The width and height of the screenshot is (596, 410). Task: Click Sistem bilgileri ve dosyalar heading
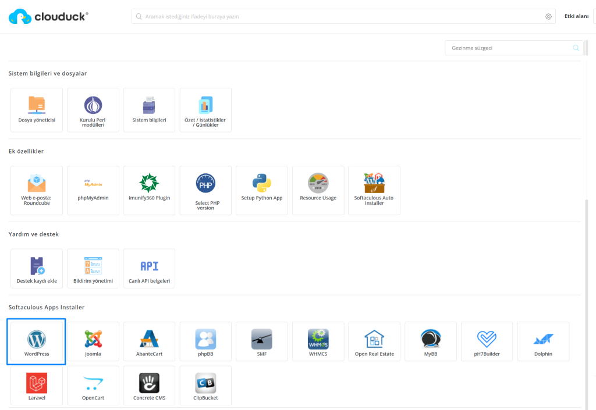pos(48,73)
